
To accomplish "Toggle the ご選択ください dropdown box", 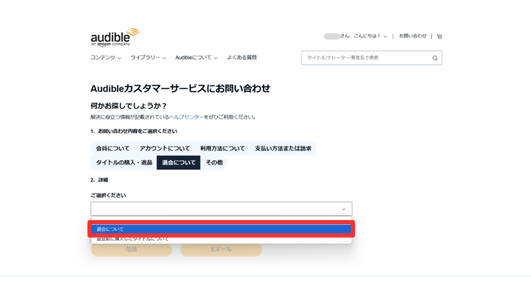I will click(x=221, y=209).
